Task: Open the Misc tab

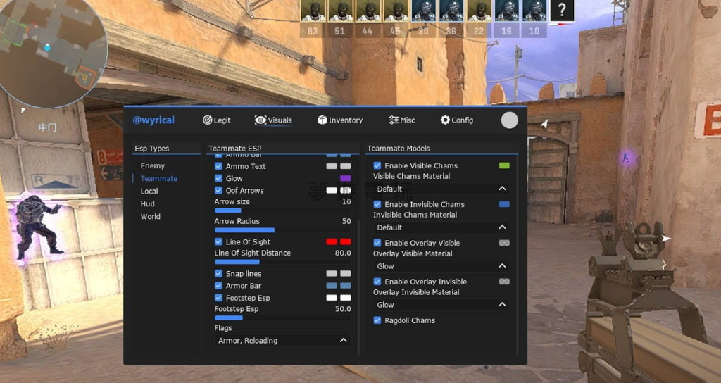Action: click(x=401, y=120)
